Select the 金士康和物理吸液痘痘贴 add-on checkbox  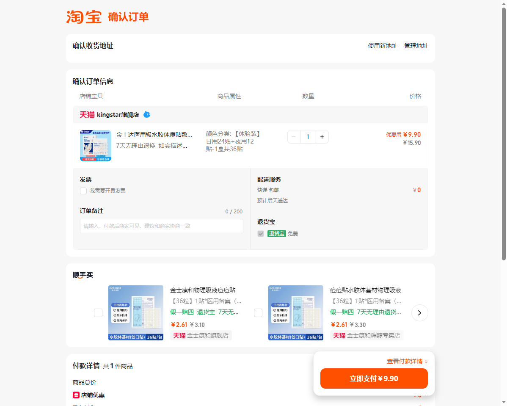(98, 313)
